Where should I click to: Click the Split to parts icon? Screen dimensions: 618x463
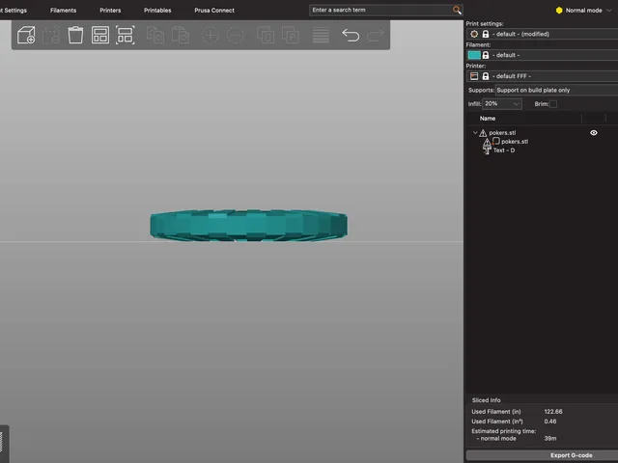click(x=291, y=35)
